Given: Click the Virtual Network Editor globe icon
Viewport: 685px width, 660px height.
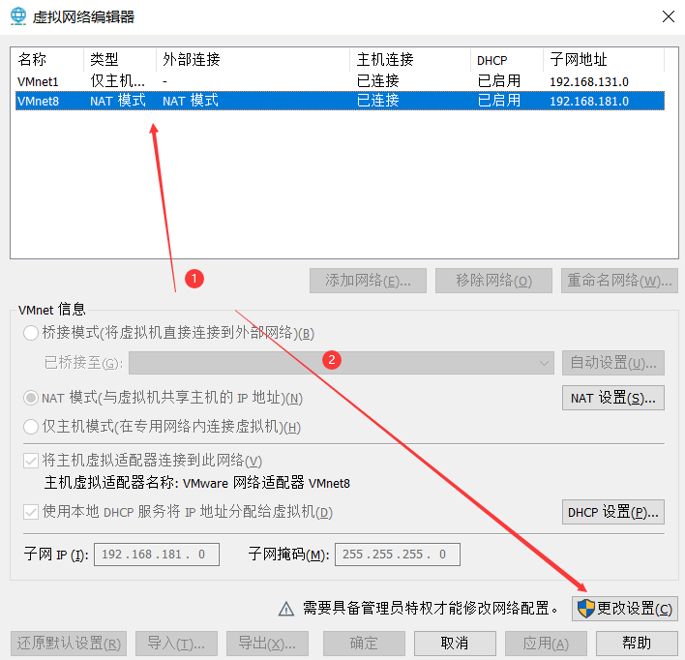Looking at the screenshot, I should (x=18, y=16).
